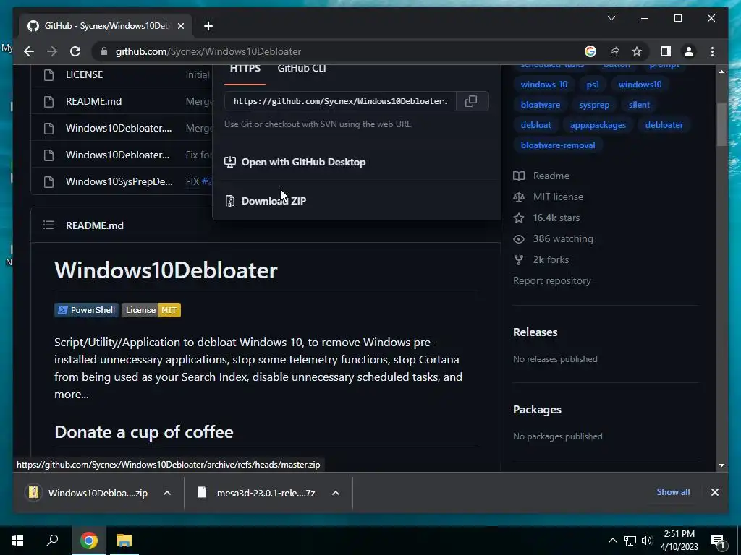Expand options for Windows10Debloater zip download
The height and width of the screenshot is (555, 741).
[167, 493]
